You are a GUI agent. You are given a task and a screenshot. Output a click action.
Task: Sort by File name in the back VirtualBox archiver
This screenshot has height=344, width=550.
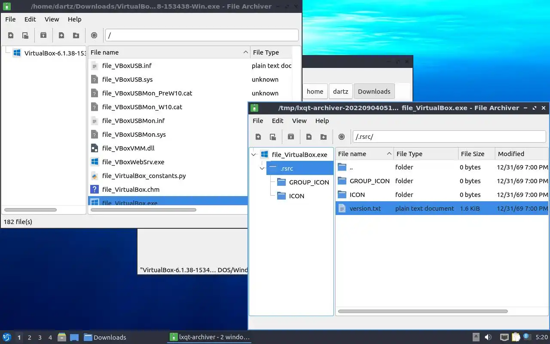coord(169,52)
